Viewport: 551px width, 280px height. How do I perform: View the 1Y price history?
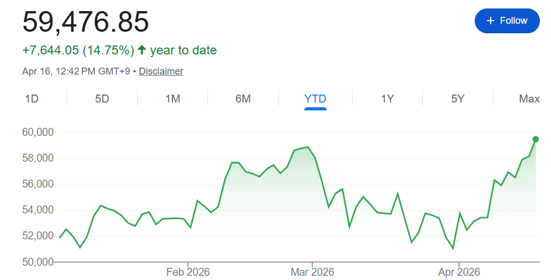387,99
